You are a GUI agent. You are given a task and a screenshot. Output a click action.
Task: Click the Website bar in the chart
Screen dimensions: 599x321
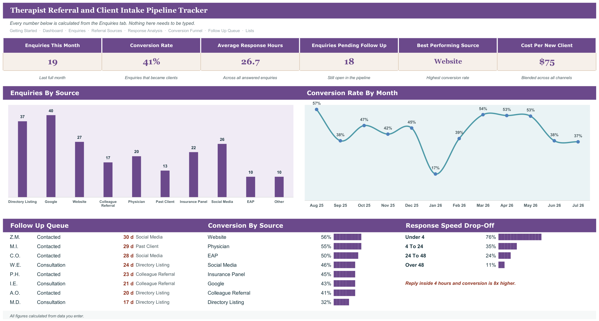(79, 170)
